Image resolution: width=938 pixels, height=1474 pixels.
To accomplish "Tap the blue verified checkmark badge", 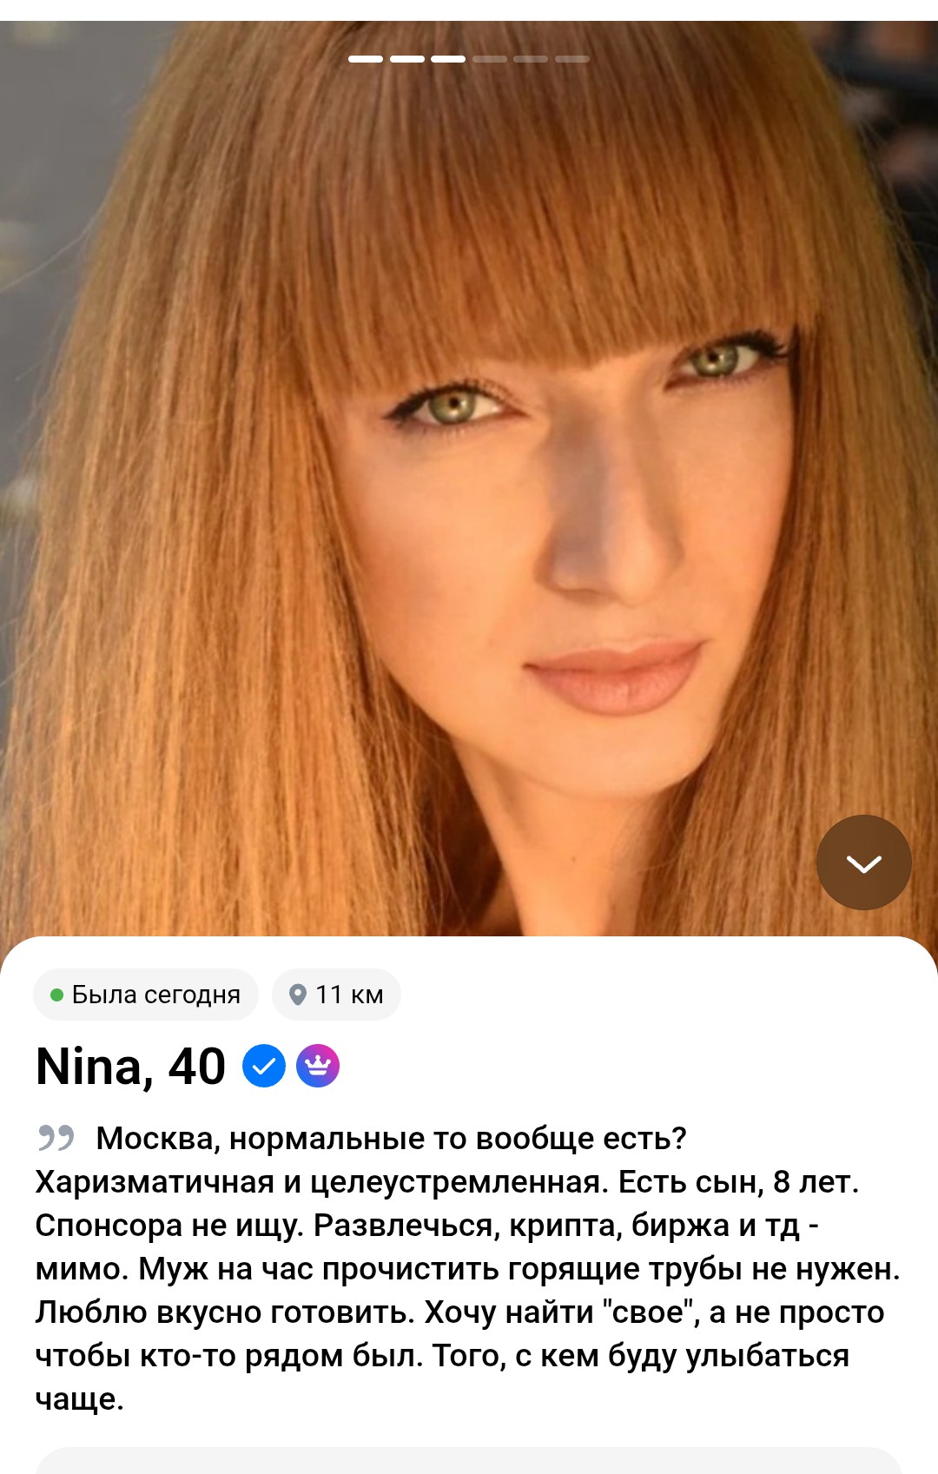I will click(264, 1066).
